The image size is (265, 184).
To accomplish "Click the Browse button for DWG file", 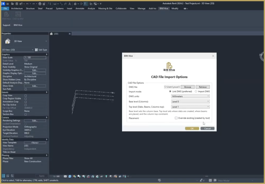I will click(x=188, y=87).
